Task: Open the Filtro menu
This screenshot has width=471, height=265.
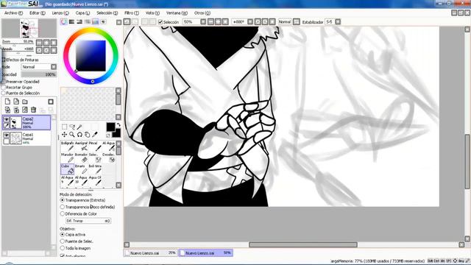Action: (x=132, y=13)
